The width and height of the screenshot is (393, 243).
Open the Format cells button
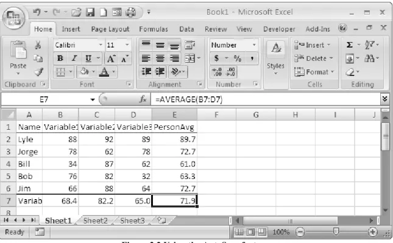[314, 72]
